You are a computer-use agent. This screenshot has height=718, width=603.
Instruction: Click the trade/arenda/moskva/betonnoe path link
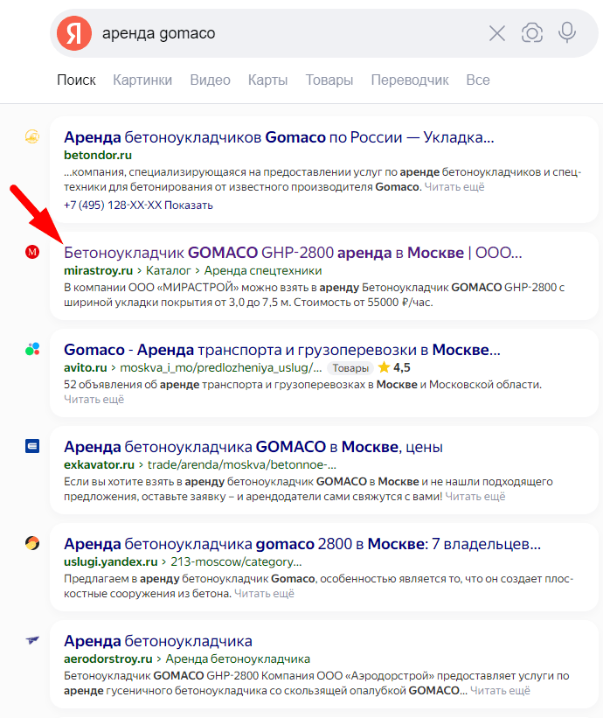241,464
